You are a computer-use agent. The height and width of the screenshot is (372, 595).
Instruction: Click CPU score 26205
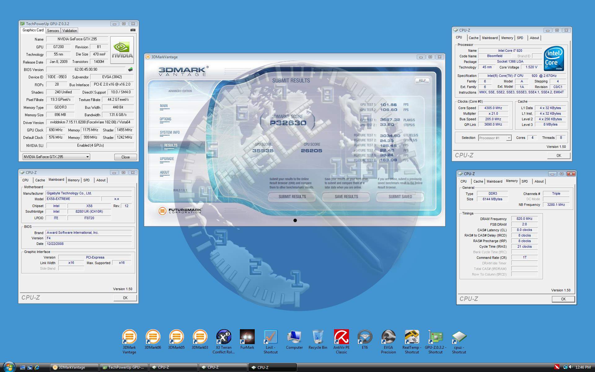pyautogui.click(x=311, y=151)
